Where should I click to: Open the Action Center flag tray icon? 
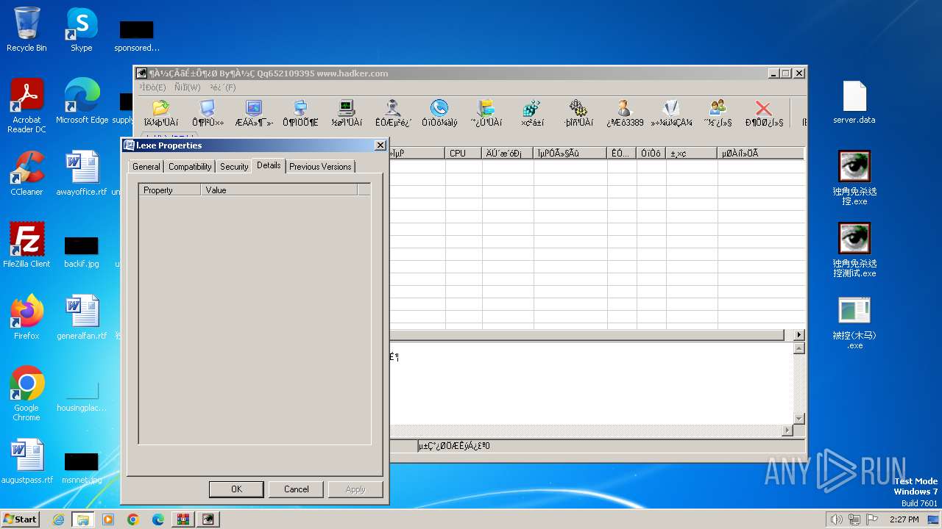click(872, 519)
